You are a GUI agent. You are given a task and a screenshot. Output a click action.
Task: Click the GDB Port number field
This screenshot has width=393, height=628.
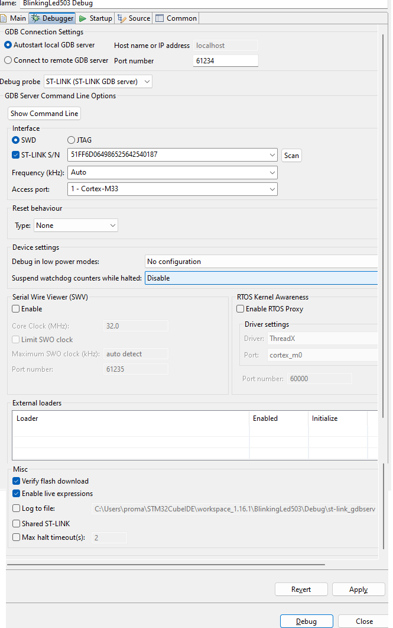(226, 61)
